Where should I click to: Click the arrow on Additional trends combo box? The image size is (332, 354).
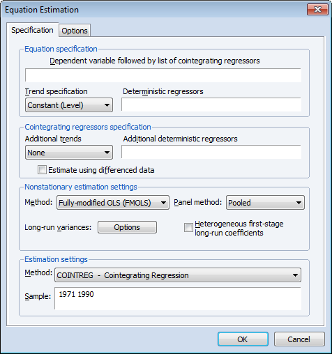pyautogui.click(x=107, y=153)
